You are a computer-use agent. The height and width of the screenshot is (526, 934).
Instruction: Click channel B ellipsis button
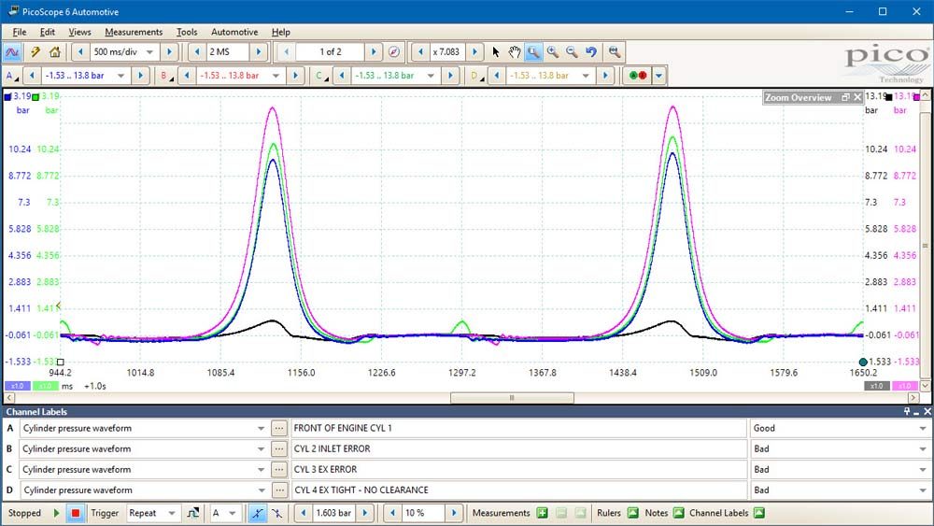point(278,449)
